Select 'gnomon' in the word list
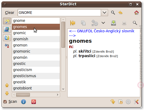This screenshot has width=144, height=110. (36, 45)
